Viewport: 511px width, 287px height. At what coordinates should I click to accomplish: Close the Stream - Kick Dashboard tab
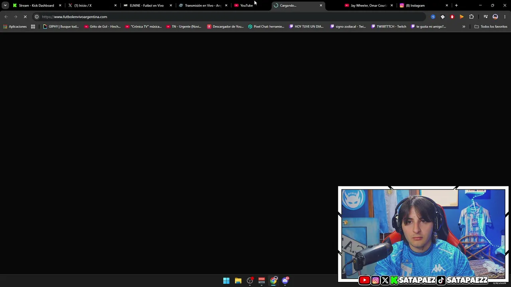click(x=60, y=6)
